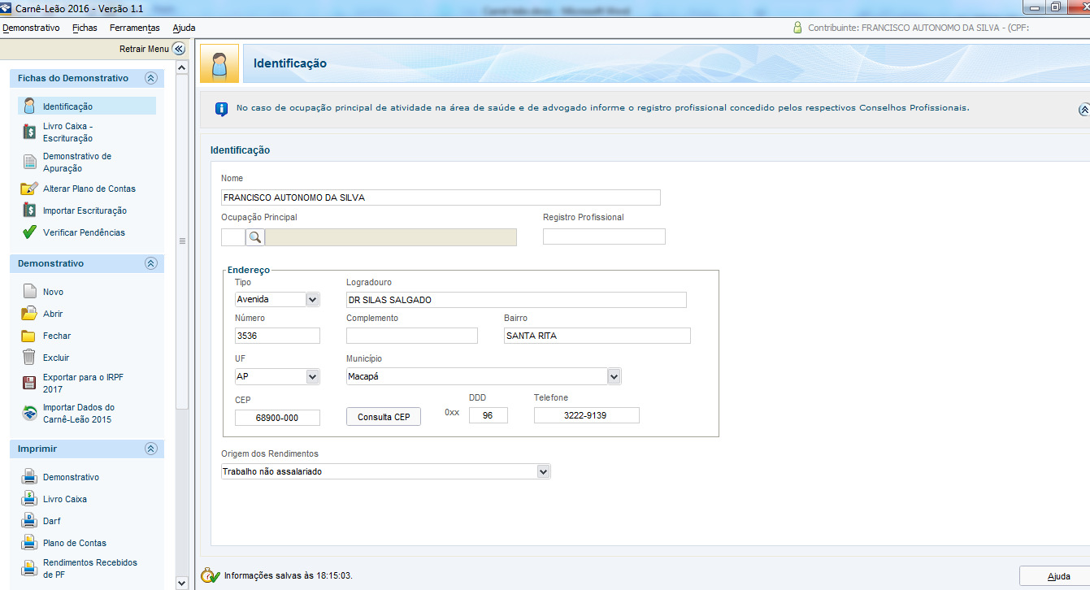The width and height of the screenshot is (1090, 590).
Task: Click the Importar Escrituração icon
Action: pos(29,210)
